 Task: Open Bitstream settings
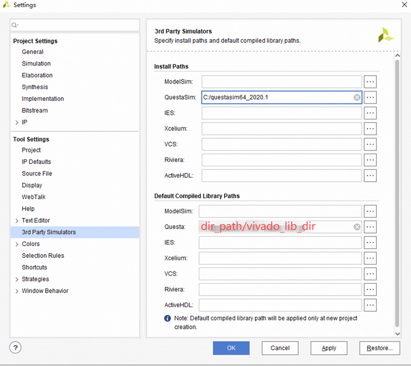[35, 111]
